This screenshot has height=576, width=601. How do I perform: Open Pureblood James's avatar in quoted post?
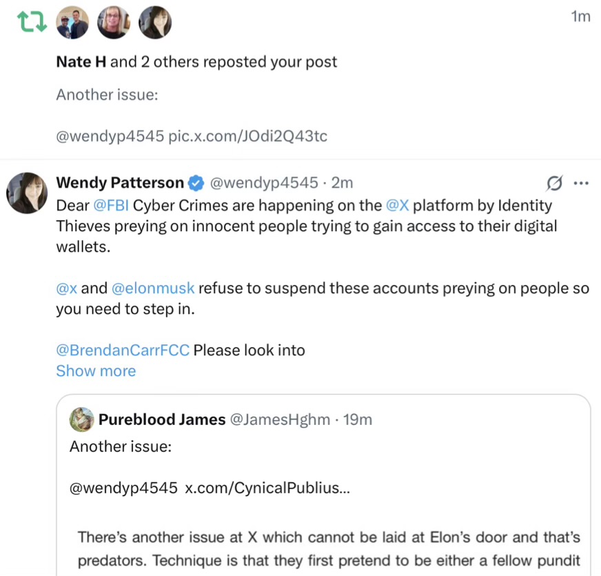tap(81, 419)
